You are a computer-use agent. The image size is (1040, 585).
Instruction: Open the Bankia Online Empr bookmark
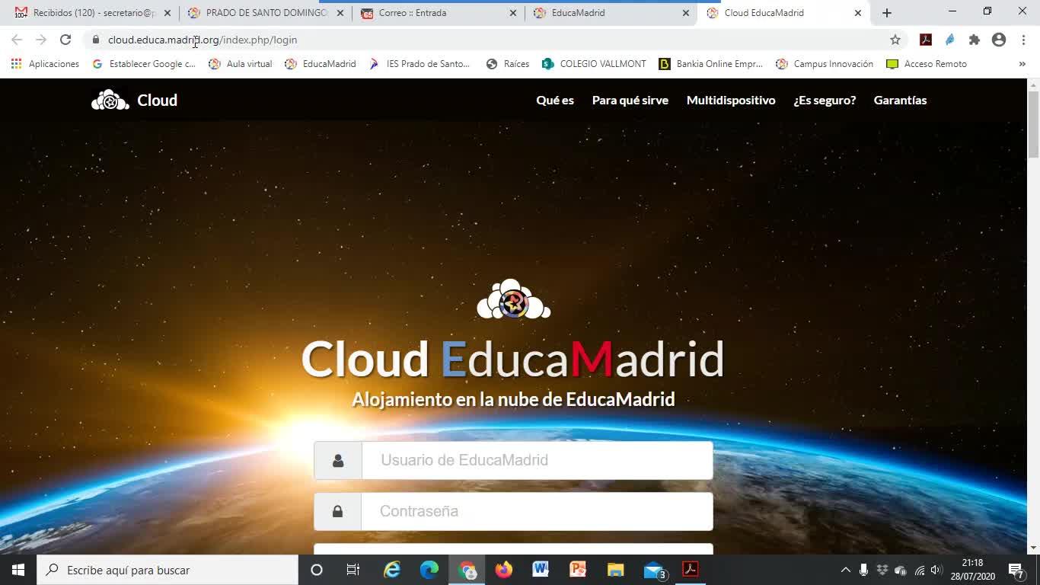coord(711,64)
